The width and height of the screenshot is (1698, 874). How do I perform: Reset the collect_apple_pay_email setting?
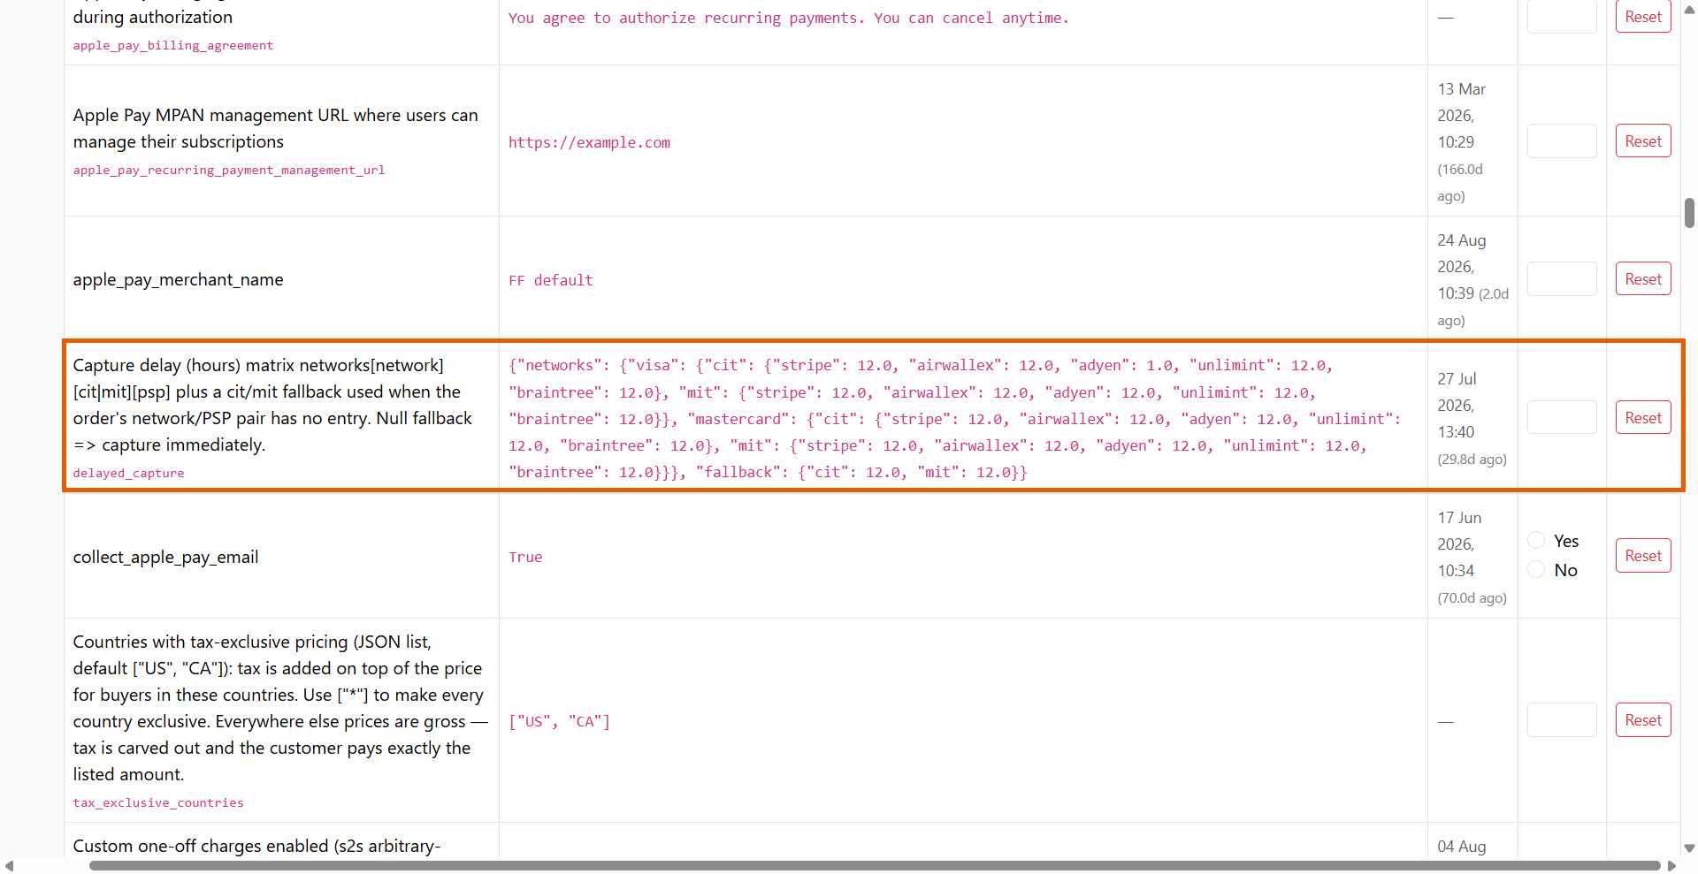pos(1643,556)
